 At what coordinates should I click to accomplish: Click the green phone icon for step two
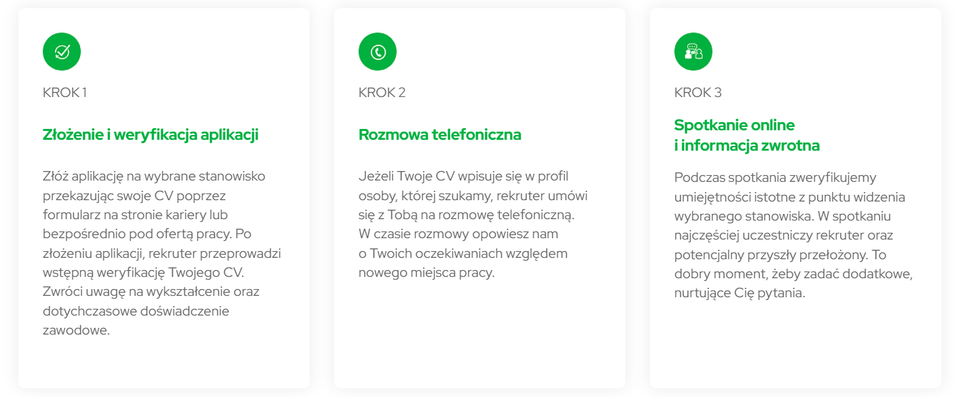click(378, 52)
